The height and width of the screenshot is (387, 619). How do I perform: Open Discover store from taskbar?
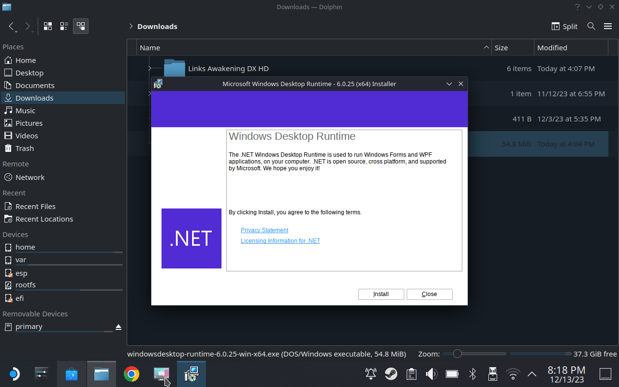pyautogui.click(x=72, y=374)
